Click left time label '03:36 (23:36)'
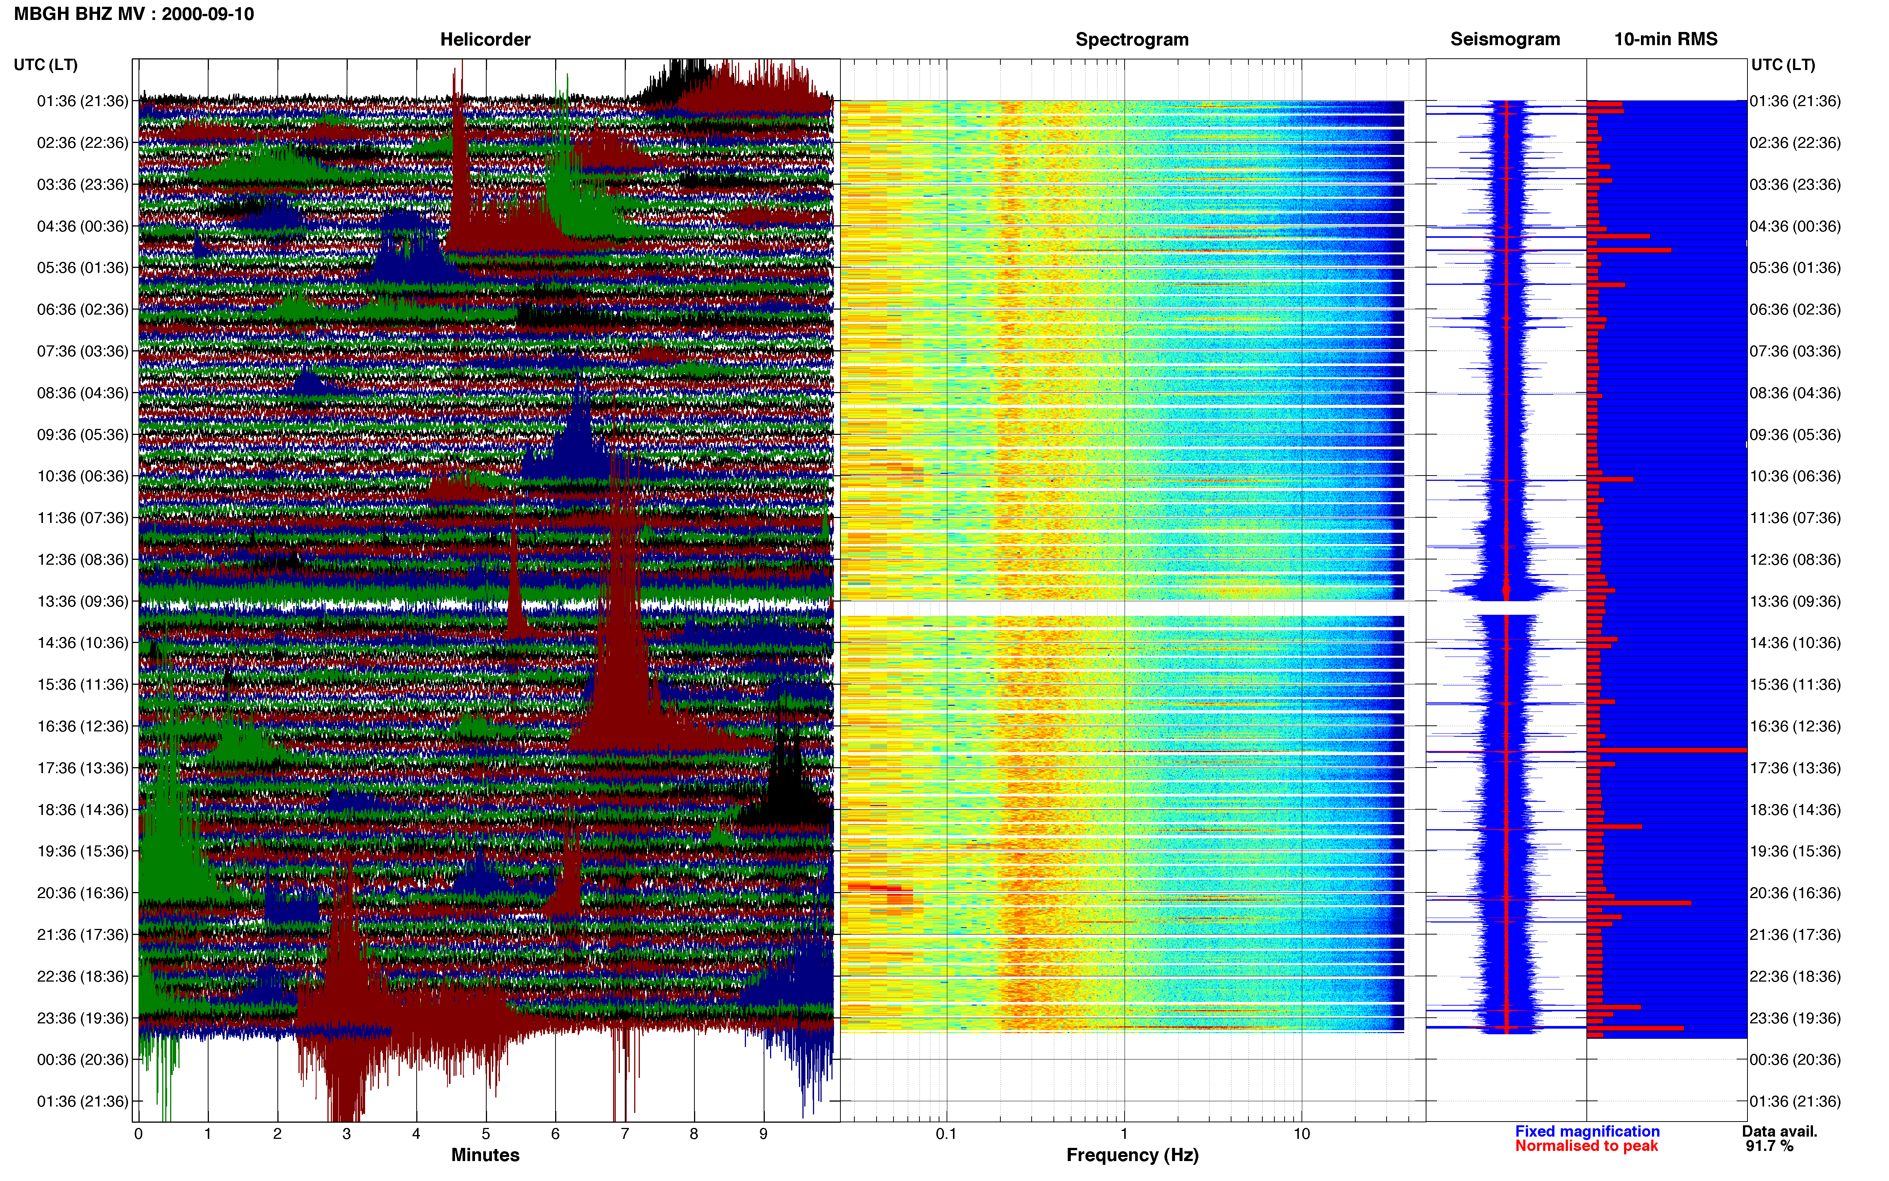This screenshot has height=1181, width=1889. click(83, 184)
